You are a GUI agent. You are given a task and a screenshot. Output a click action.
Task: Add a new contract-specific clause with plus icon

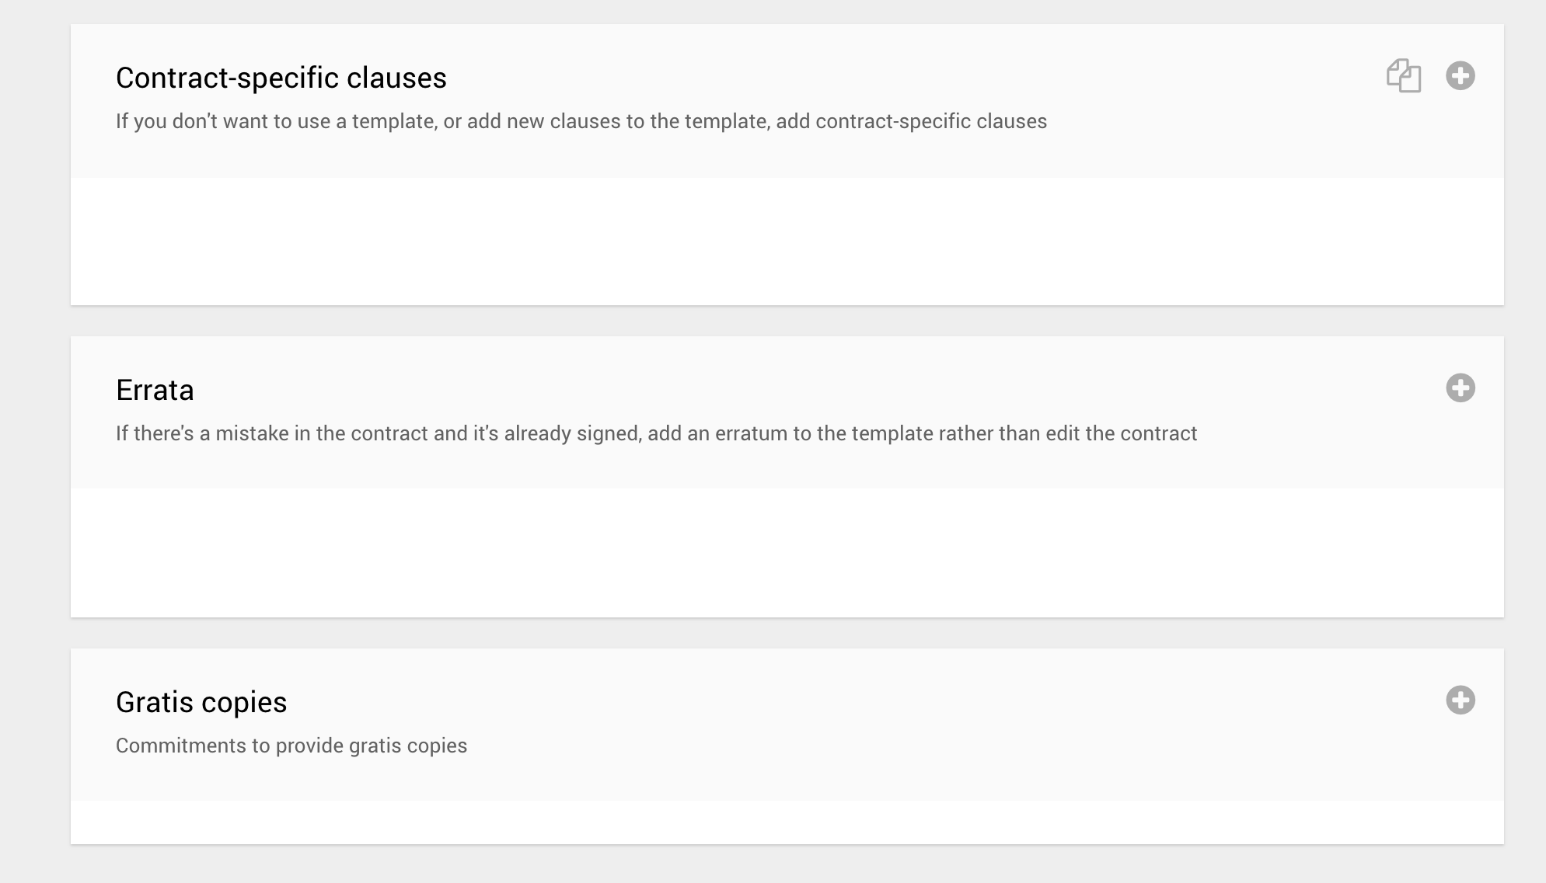point(1460,76)
